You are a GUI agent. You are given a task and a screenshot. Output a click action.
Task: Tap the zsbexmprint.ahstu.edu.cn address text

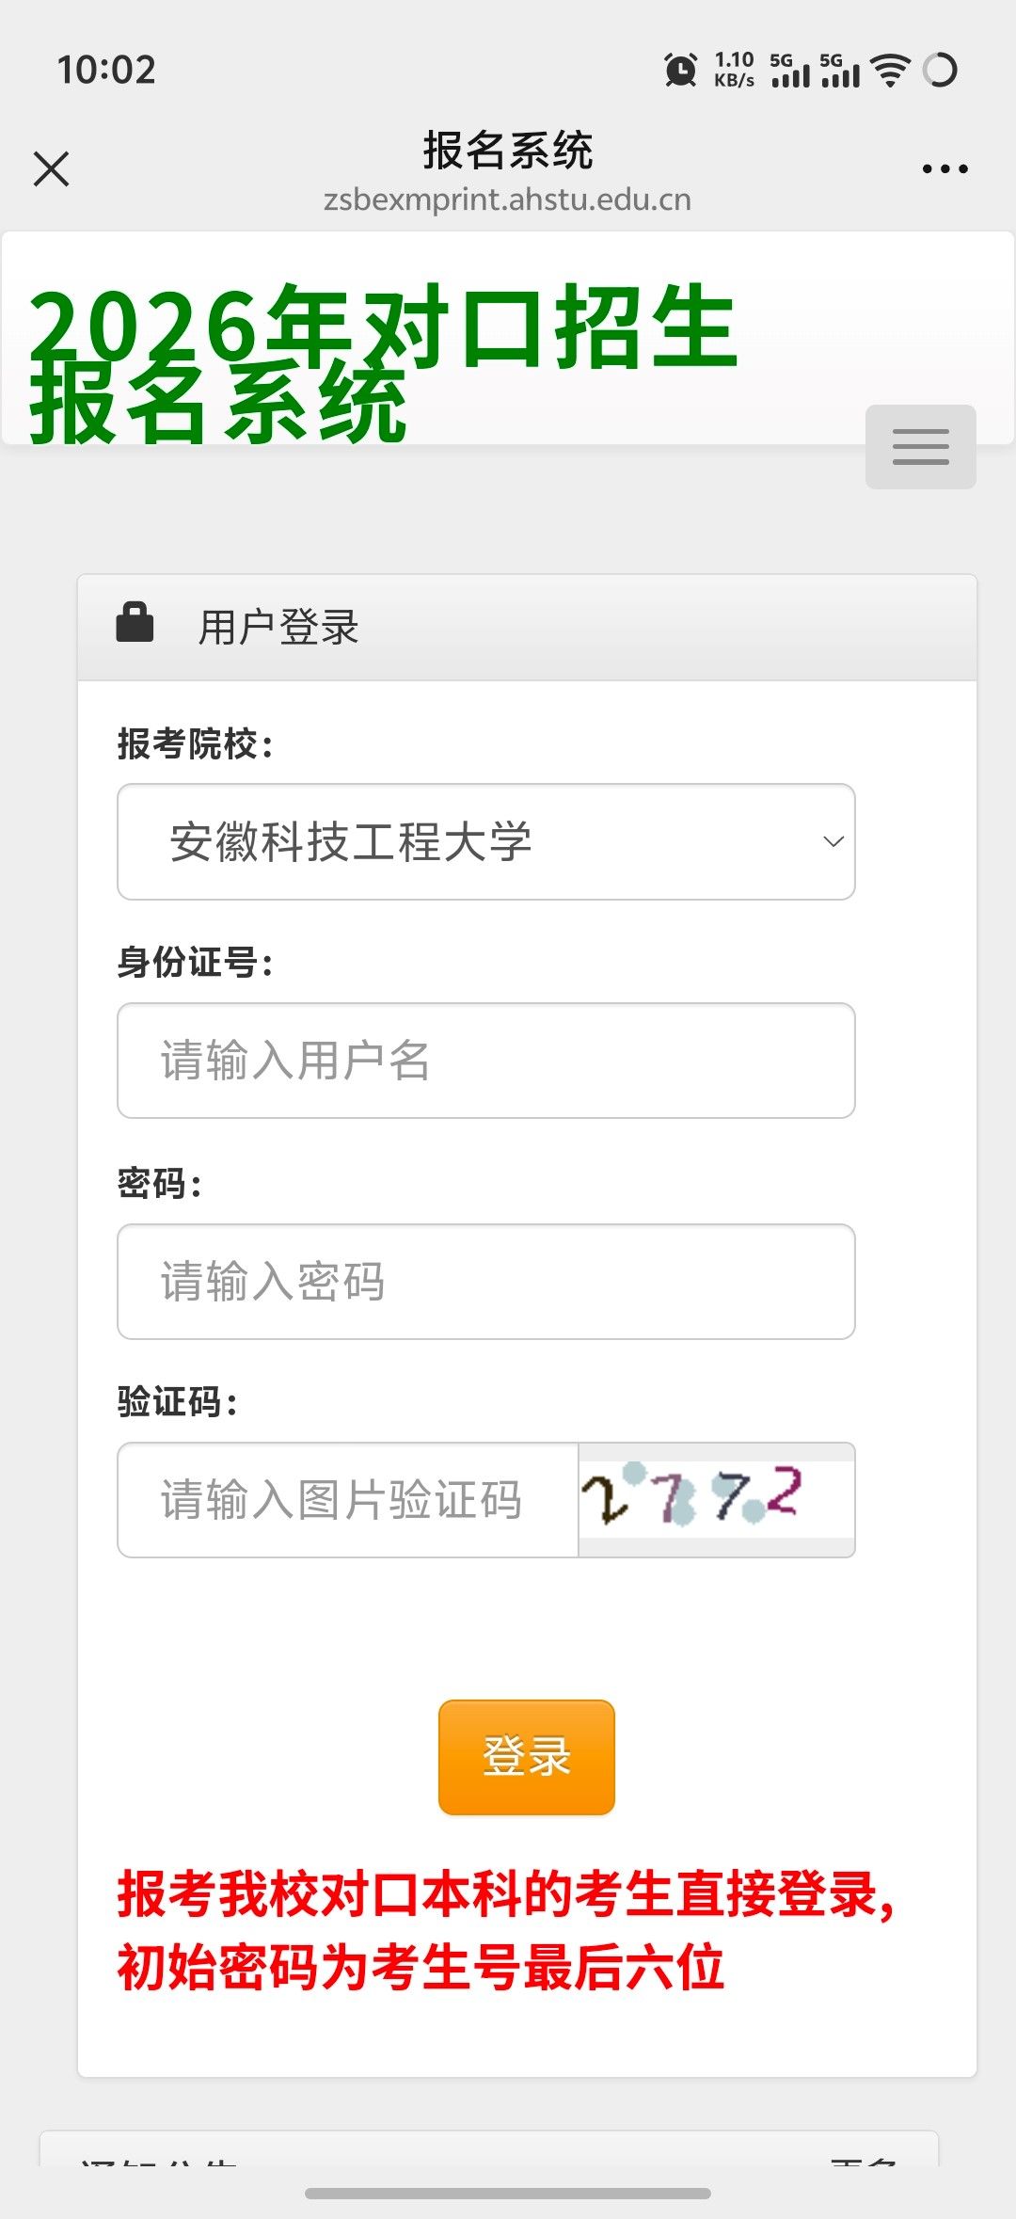click(507, 200)
